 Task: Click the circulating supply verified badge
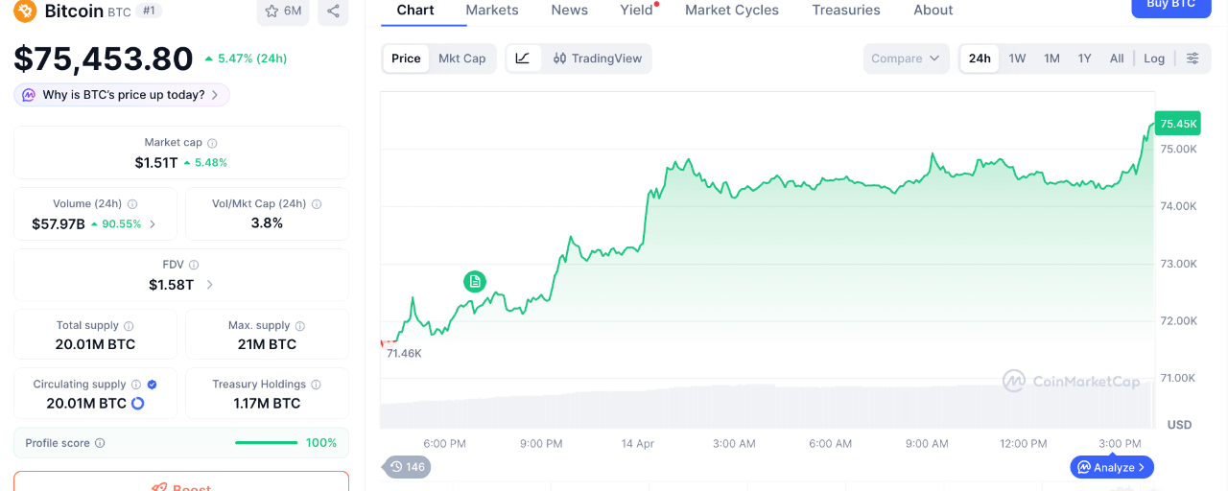pyautogui.click(x=152, y=385)
